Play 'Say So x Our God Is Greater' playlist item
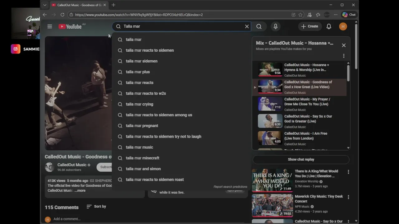Image resolution: width=399 pixels, height=224 pixels. click(x=299, y=121)
